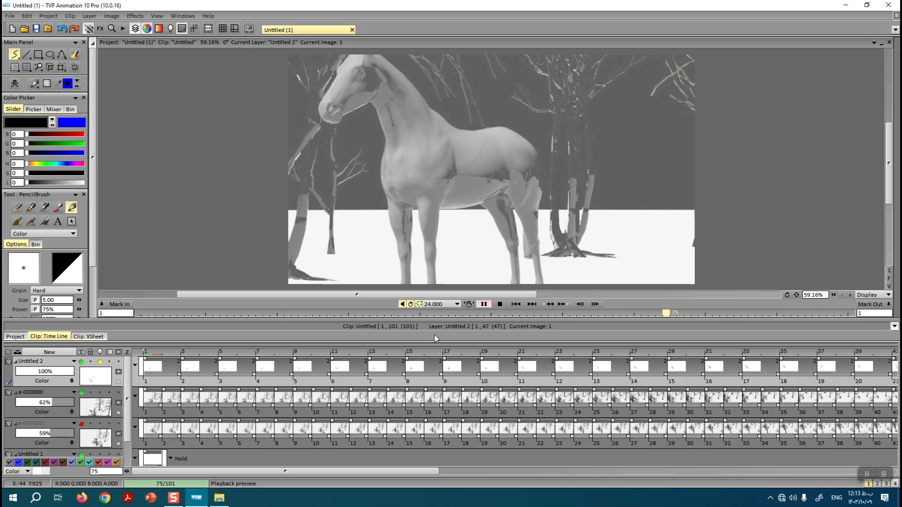Pick the eyedropper color pipette tool

click(58, 84)
